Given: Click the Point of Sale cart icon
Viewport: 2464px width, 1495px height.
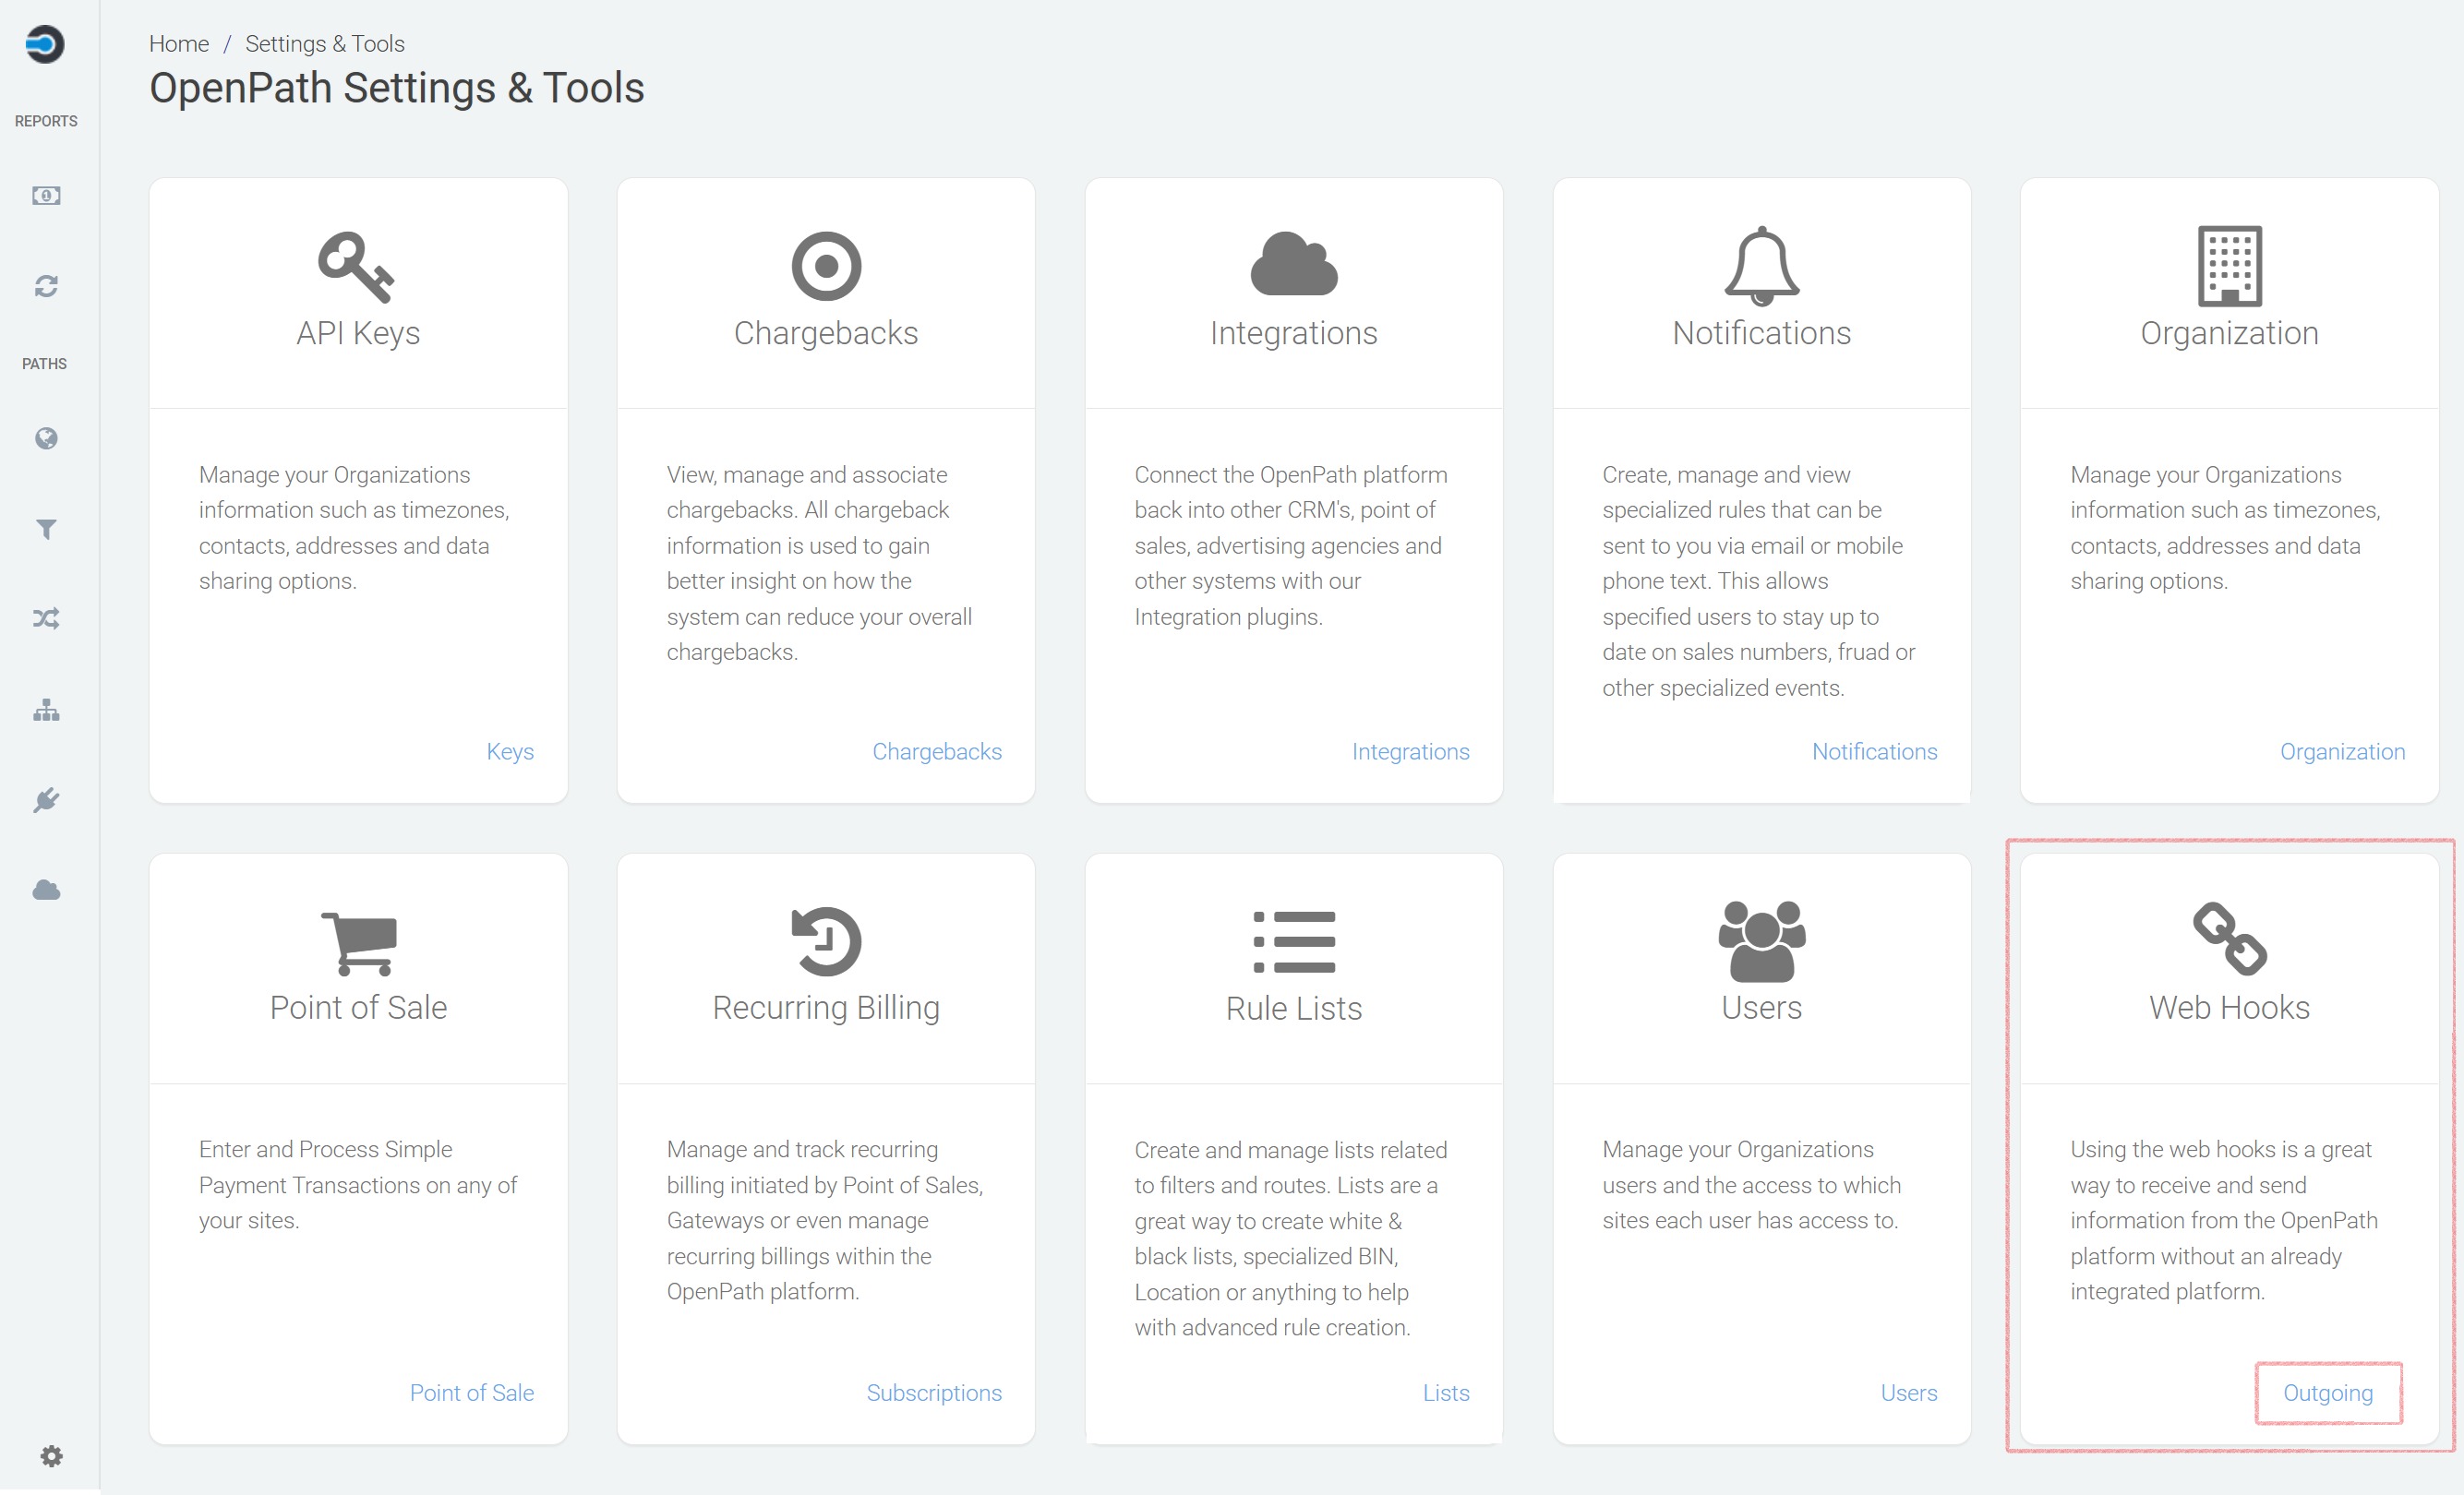Looking at the screenshot, I should pos(359,942).
